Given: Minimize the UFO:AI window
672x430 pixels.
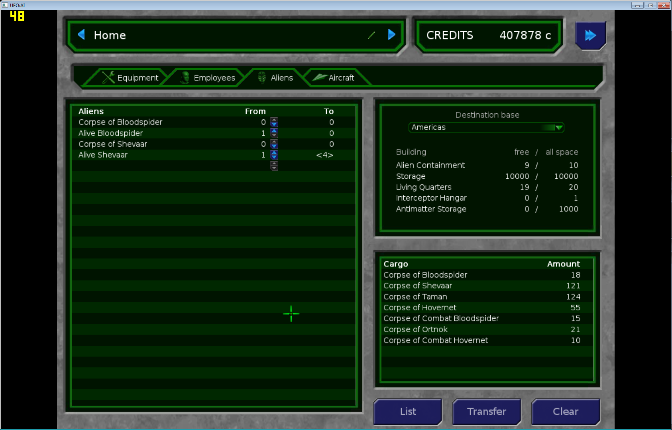Looking at the screenshot, I should [x=637, y=5].
